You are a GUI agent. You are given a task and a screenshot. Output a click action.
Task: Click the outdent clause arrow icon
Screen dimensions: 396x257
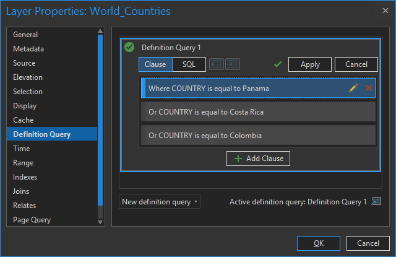(217, 64)
